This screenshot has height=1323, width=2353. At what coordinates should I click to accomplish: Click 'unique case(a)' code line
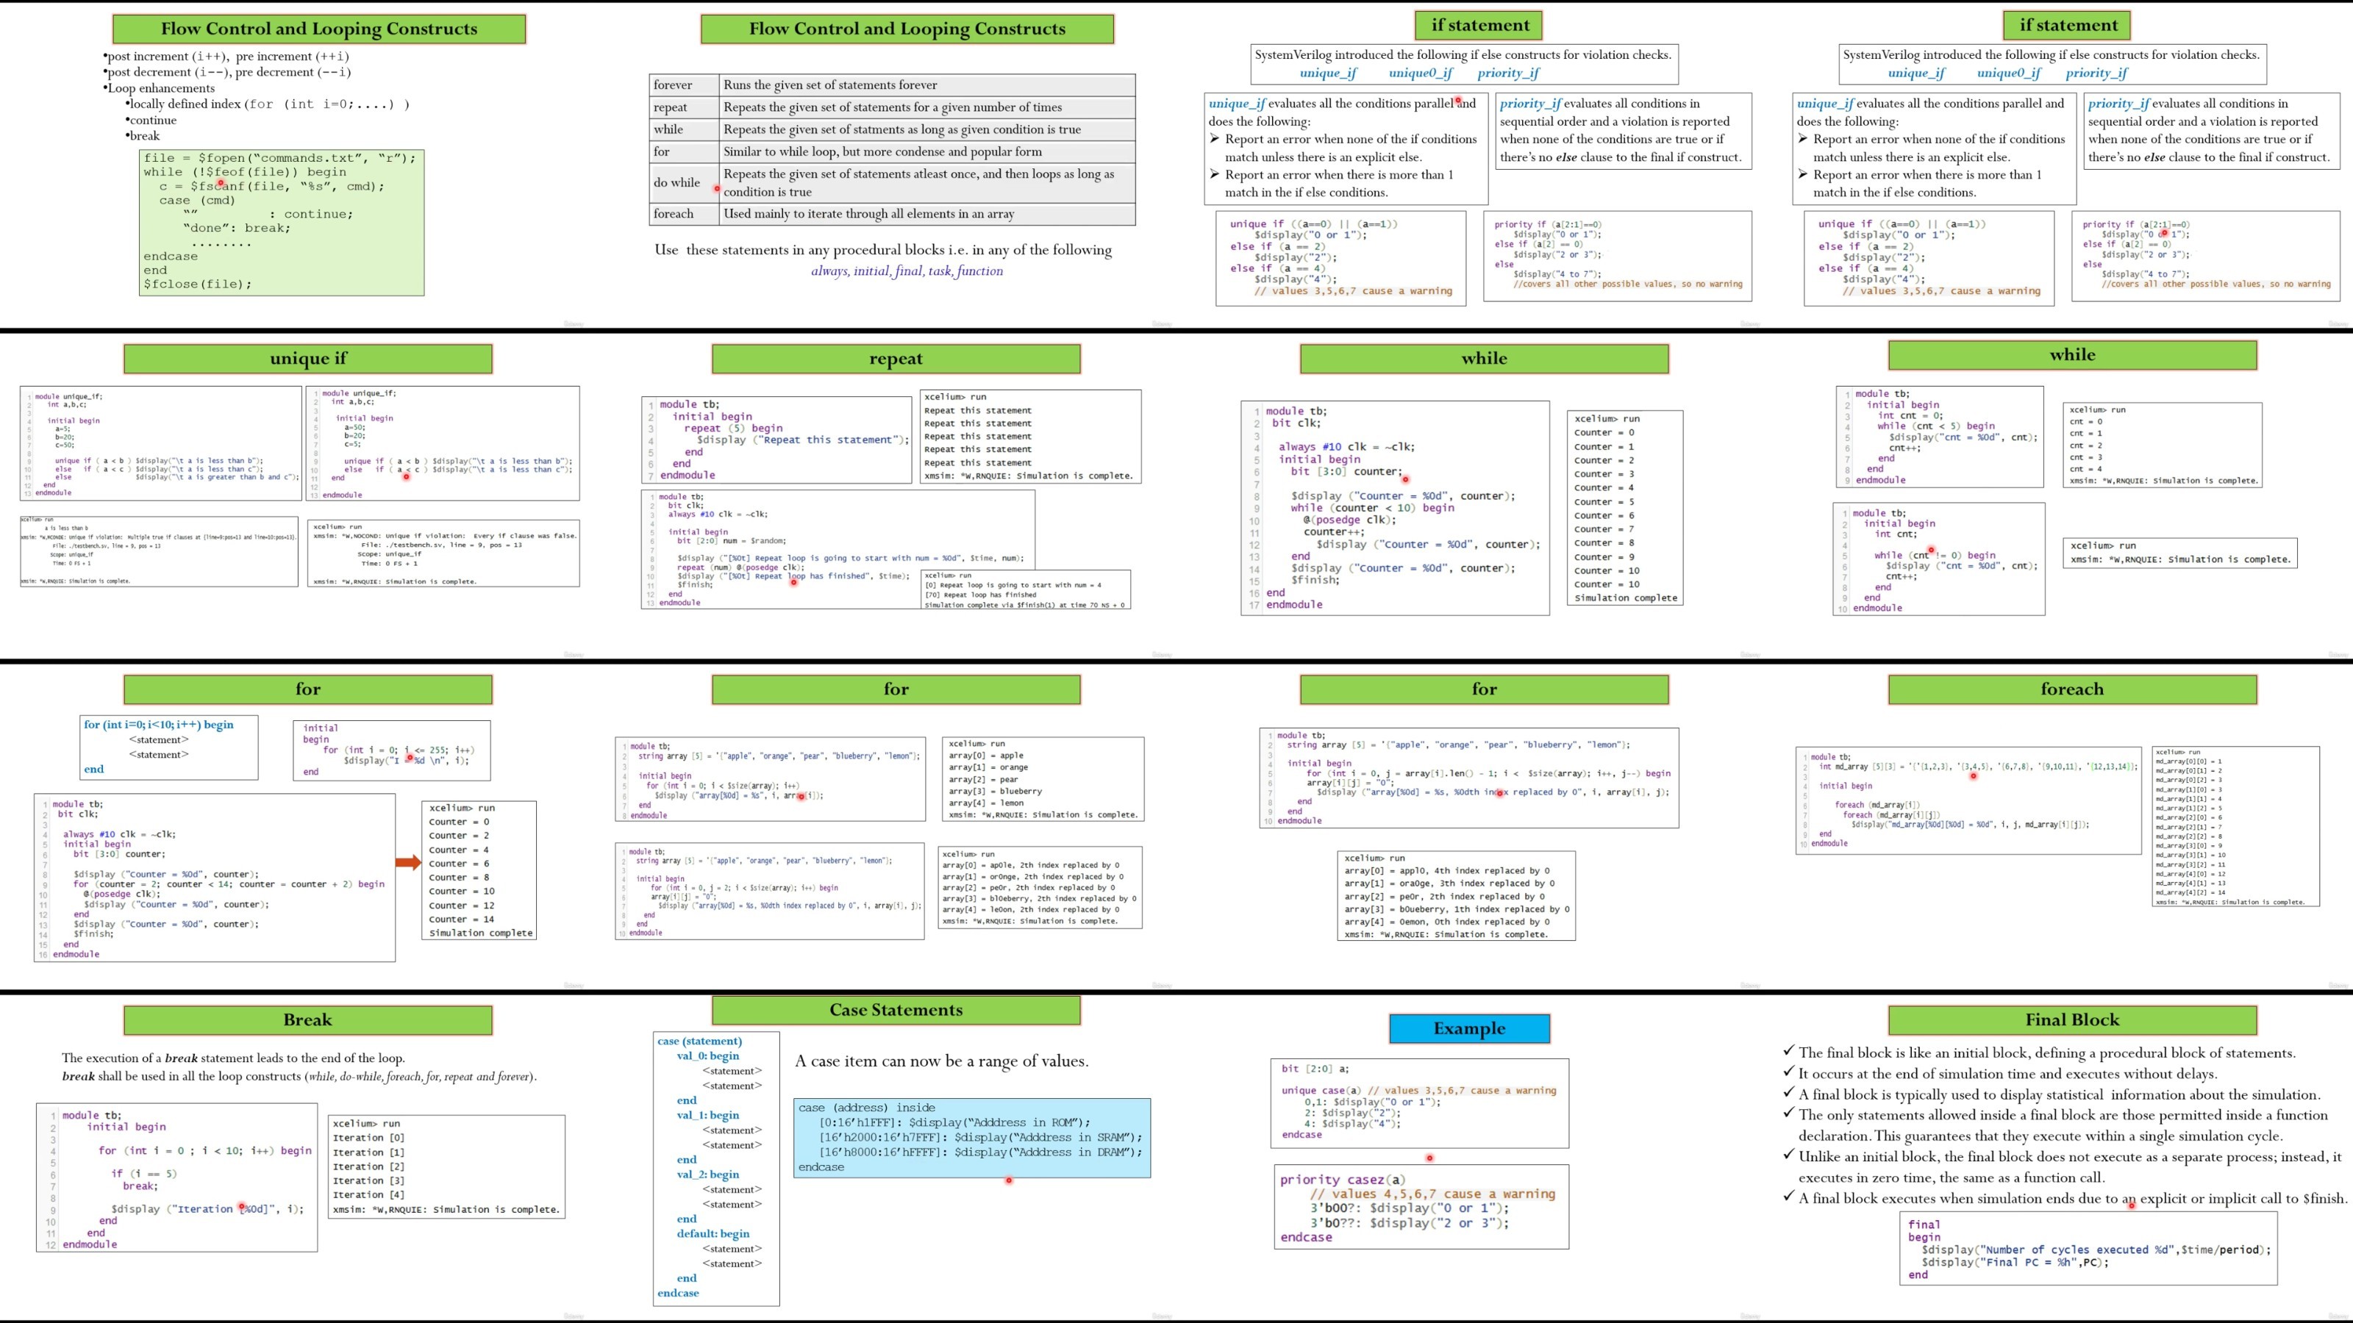point(1321,1090)
